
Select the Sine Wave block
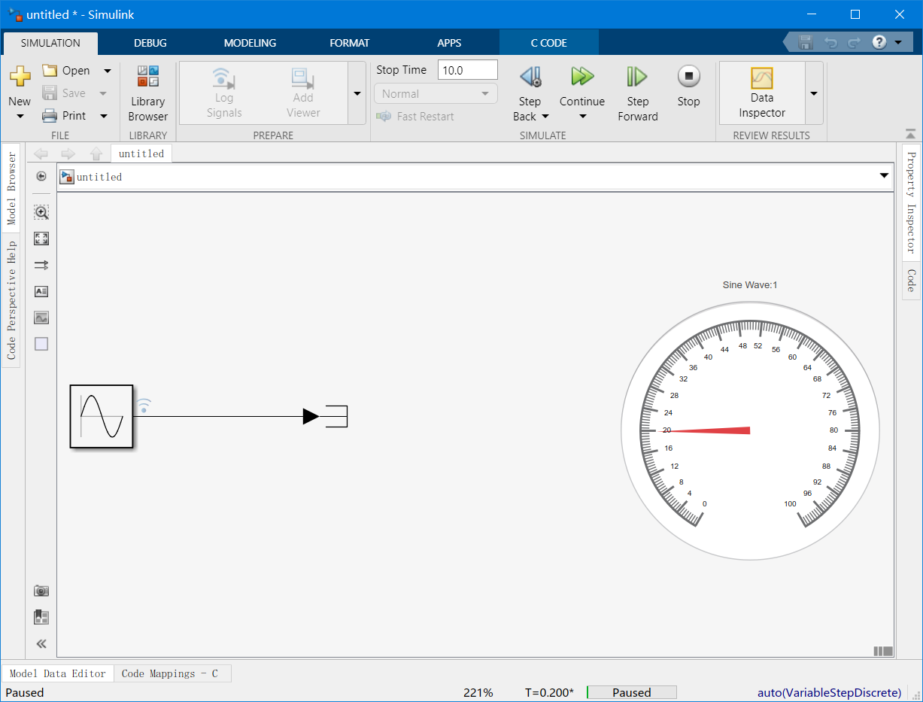102,416
